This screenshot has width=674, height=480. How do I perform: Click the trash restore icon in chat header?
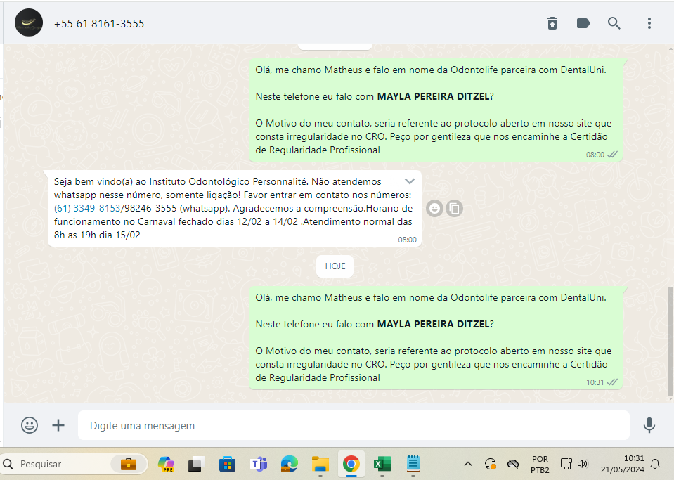tap(552, 23)
